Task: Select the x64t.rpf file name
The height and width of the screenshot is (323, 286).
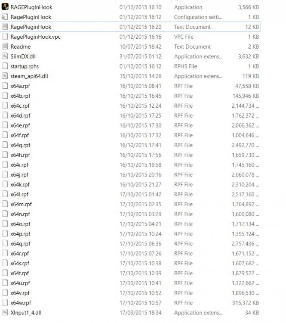Action: coord(20,273)
